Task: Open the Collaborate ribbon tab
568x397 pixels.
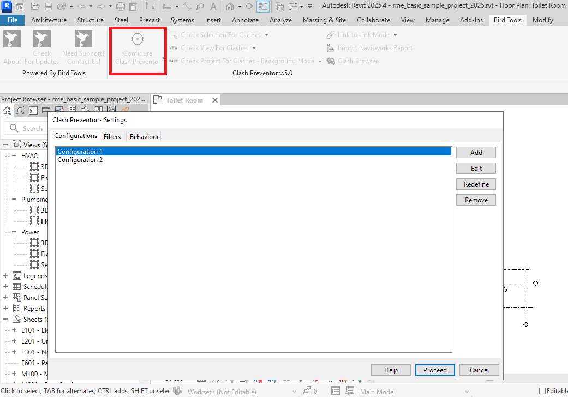Action: 373,20
